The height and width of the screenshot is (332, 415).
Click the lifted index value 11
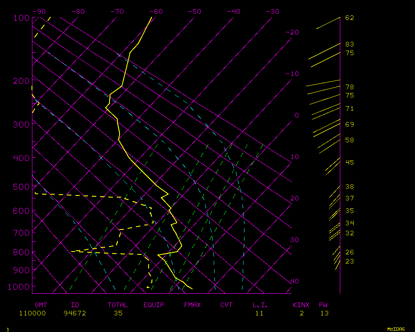click(259, 313)
